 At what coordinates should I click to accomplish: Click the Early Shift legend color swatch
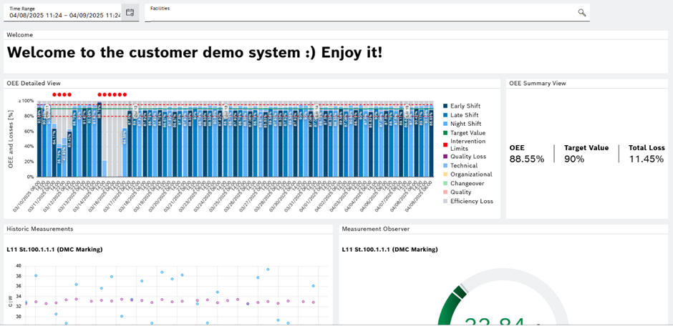[x=445, y=106]
